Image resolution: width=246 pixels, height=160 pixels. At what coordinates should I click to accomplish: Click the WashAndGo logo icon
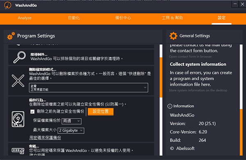coord(8,5)
